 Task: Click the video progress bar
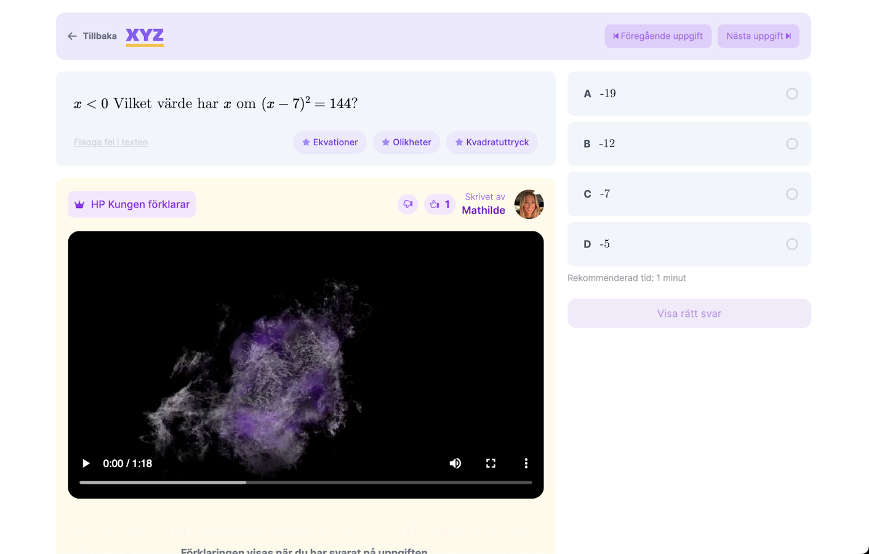coord(306,483)
